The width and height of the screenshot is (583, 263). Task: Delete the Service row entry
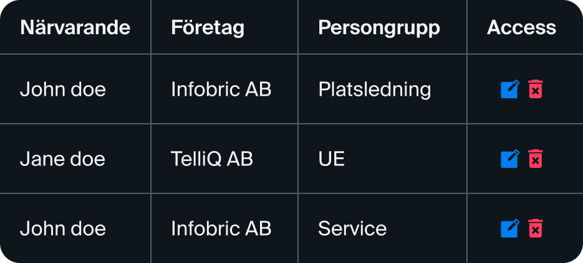click(x=535, y=228)
